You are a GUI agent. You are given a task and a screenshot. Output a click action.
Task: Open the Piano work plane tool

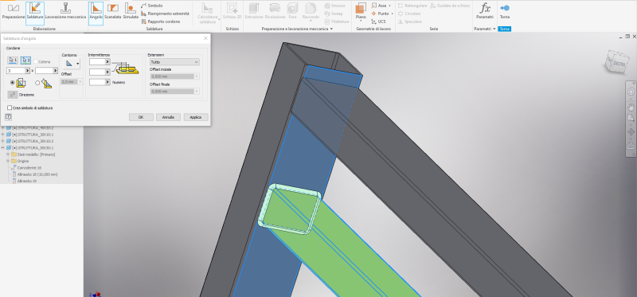[x=361, y=11]
